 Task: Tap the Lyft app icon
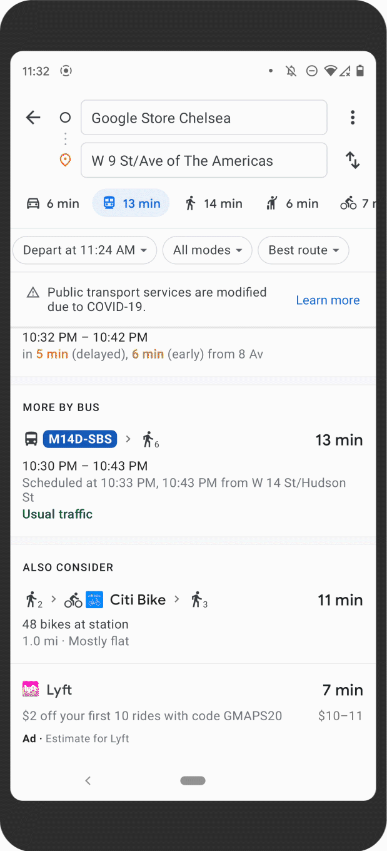point(29,690)
